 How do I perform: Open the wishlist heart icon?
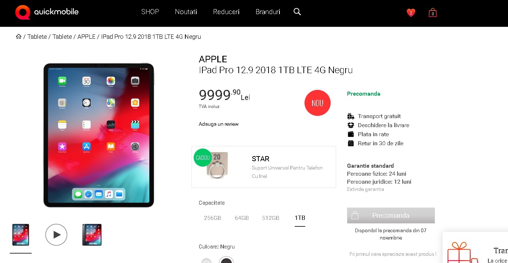[411, 13]
